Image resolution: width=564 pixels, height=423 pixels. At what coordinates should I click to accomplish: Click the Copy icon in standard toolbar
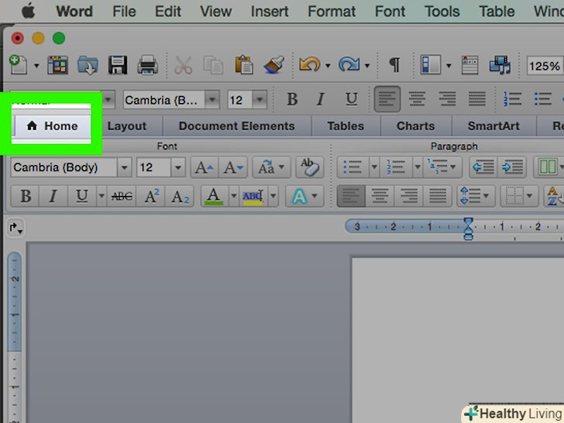point(213,65)
